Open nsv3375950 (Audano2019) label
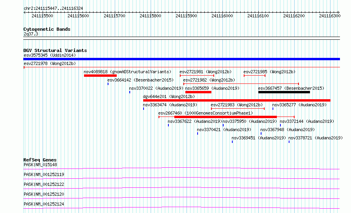This screenshot has width=351, height=213. coord(250,121)
